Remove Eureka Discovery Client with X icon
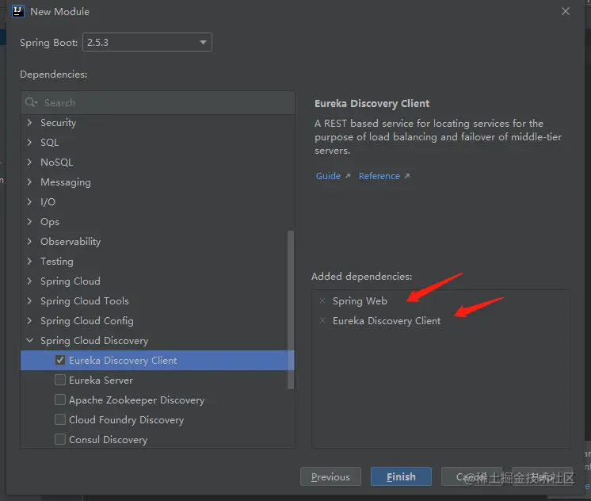Screen dimensions: 591x501 tap(322, 321)
